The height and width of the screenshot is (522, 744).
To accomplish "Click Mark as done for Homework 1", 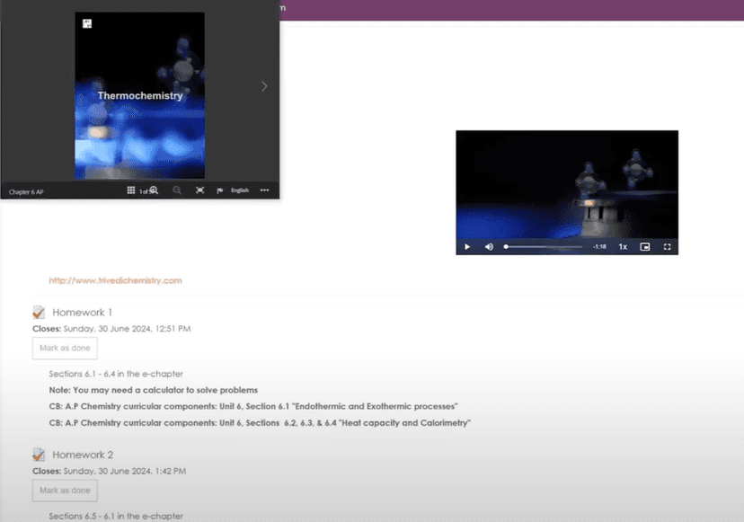I will (x=64, y=348).
